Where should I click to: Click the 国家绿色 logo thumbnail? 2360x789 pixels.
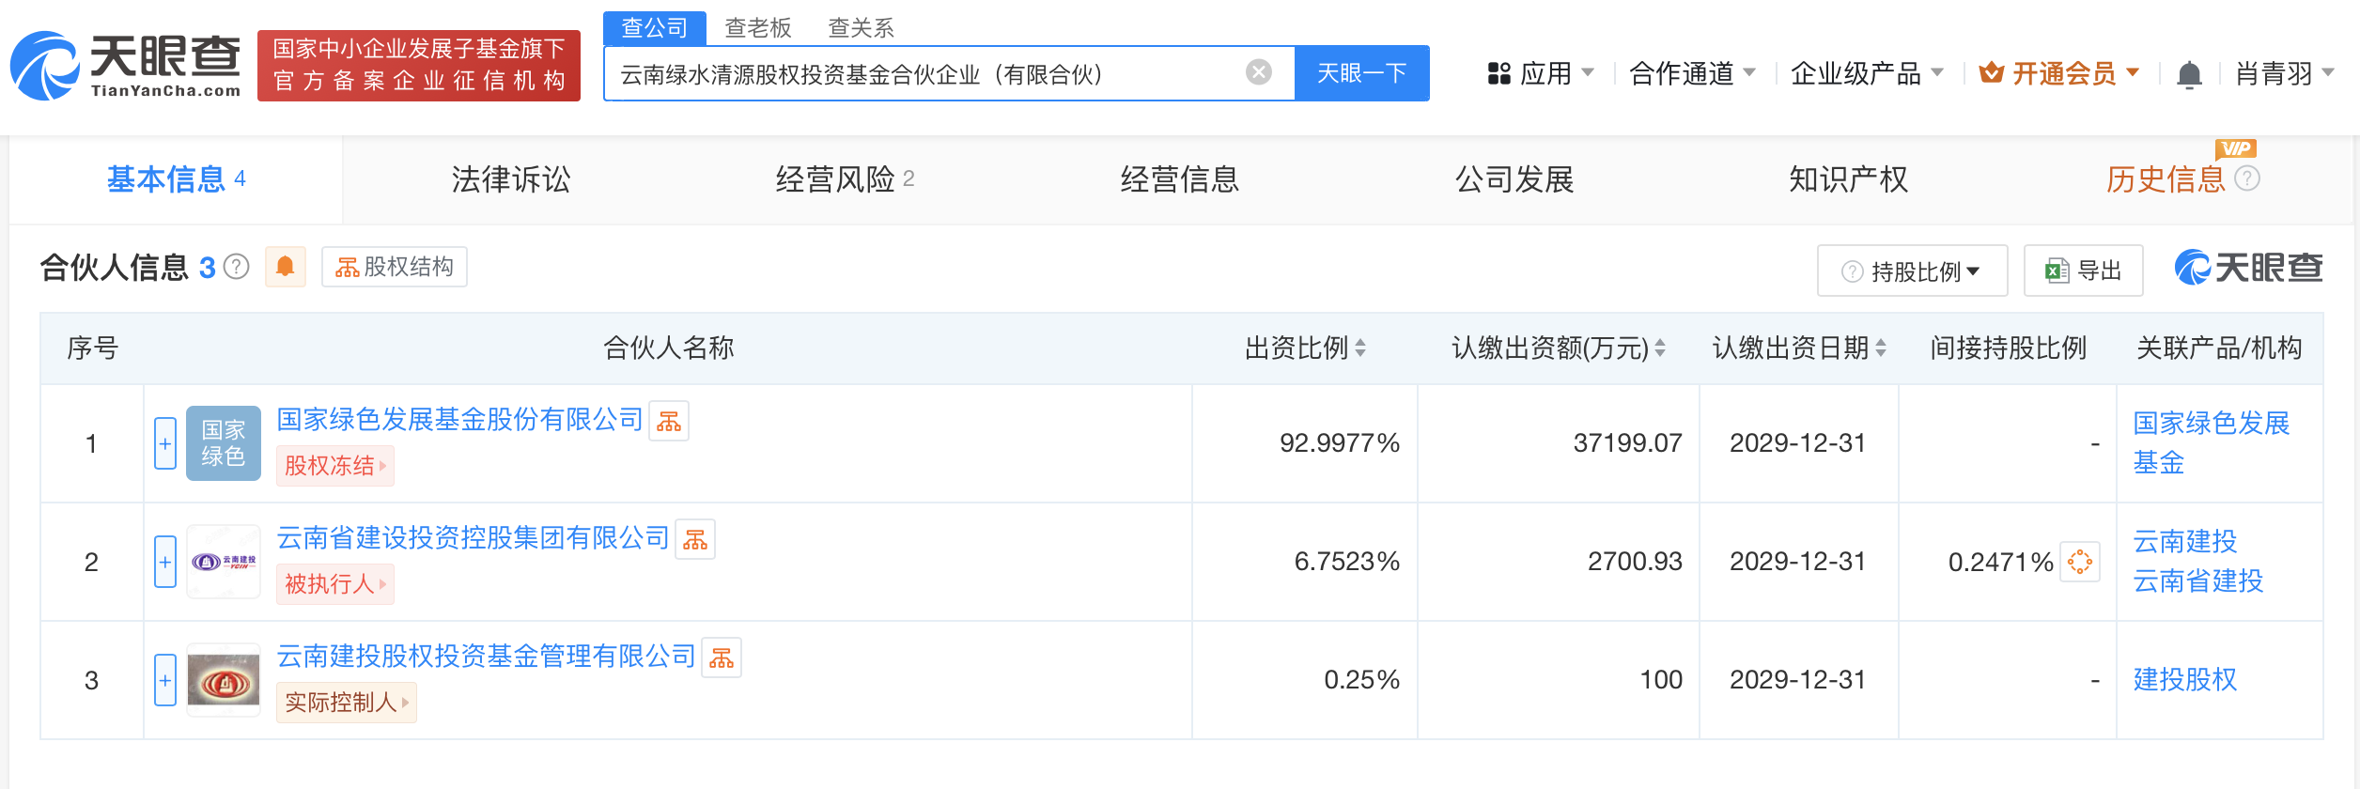(224, 443)
